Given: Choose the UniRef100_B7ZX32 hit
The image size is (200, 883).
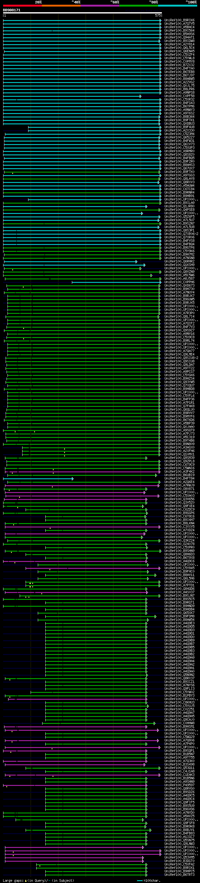Looking at the screenshot, I should coord(179,65).
